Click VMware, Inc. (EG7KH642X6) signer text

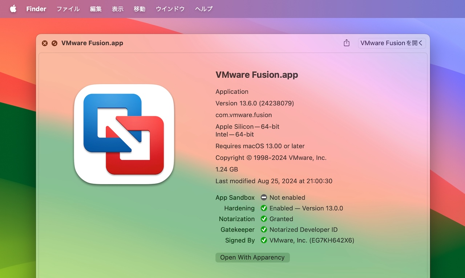pos(312,240)
